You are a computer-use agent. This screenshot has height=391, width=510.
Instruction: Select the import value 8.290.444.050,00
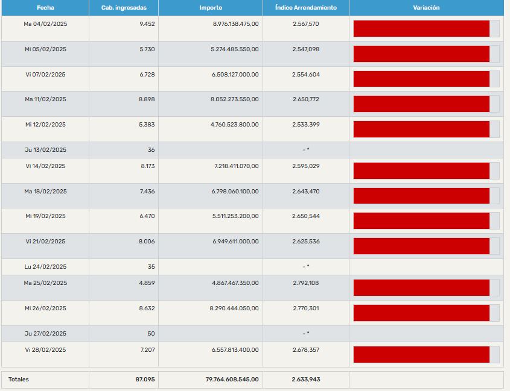[235, 308]
